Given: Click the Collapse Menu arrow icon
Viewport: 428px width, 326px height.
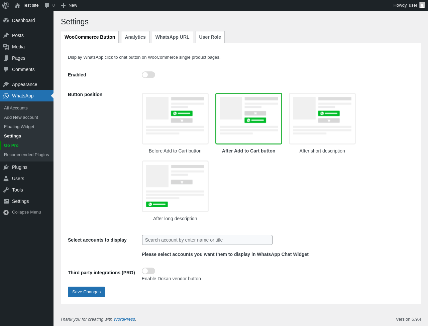Looking at the screenshot, I should [x=6, y=212].
